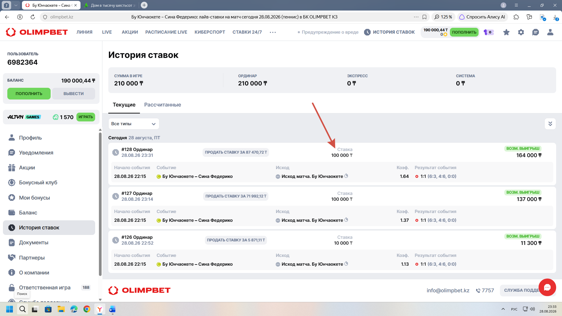Image resolution: width=562 pixels, height=316 pixels.
Task: Click the Мои бонусы star icon
Action: click(x=12, y=197)
